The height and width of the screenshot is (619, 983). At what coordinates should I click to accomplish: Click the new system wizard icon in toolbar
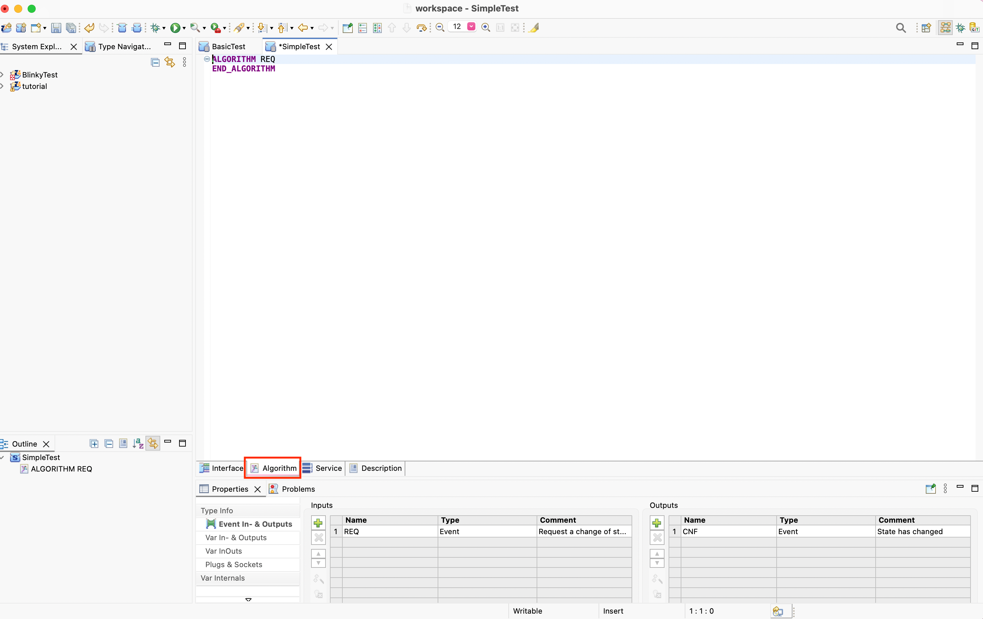(x=6, y=28)
